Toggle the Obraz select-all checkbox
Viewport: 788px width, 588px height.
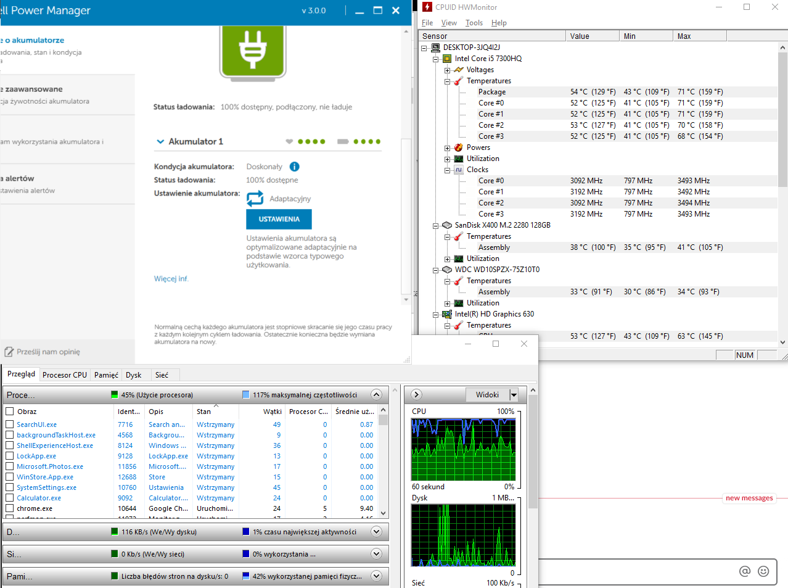click(x=9, y=412)
